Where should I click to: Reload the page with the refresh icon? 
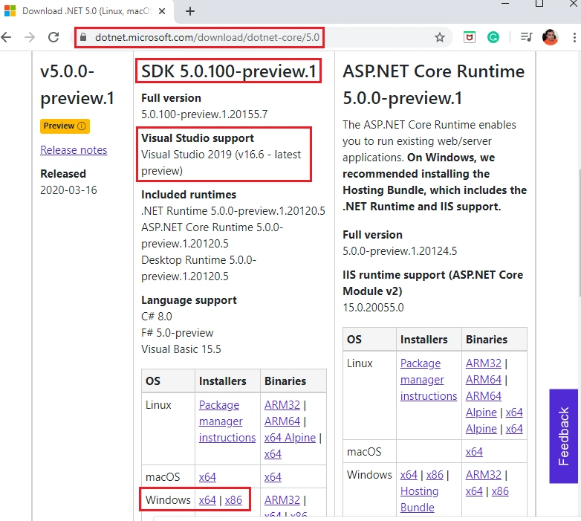point(53,37)
